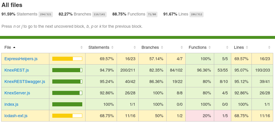Viewport: 275px width, 123px height.
Task: Click KnexRESTSwagger.js statements count 40/42
Action: (130, 82)
